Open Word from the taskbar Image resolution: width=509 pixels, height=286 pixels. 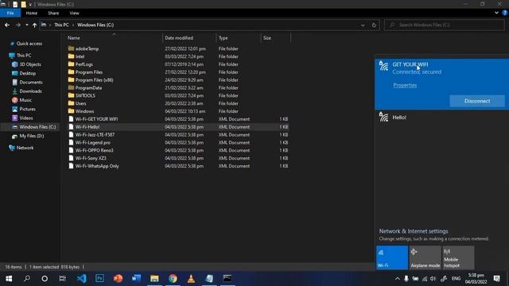[x=136, y=278]
